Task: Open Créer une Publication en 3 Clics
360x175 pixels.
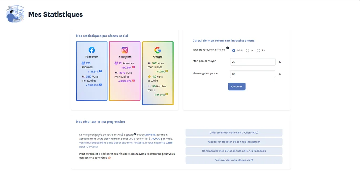Action: pos(234,133)
